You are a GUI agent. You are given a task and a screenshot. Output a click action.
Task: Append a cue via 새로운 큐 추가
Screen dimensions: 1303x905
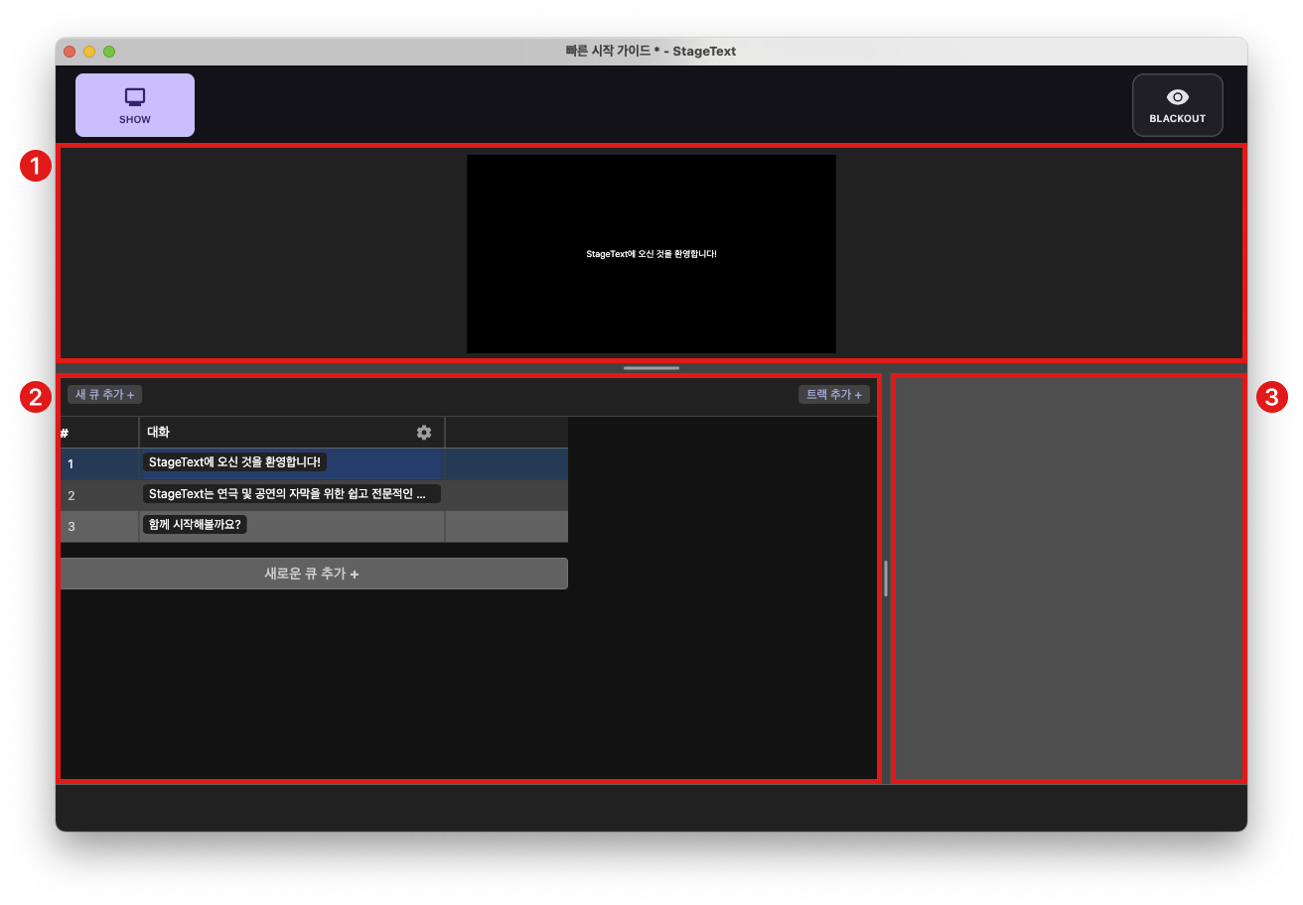point(314,573)
